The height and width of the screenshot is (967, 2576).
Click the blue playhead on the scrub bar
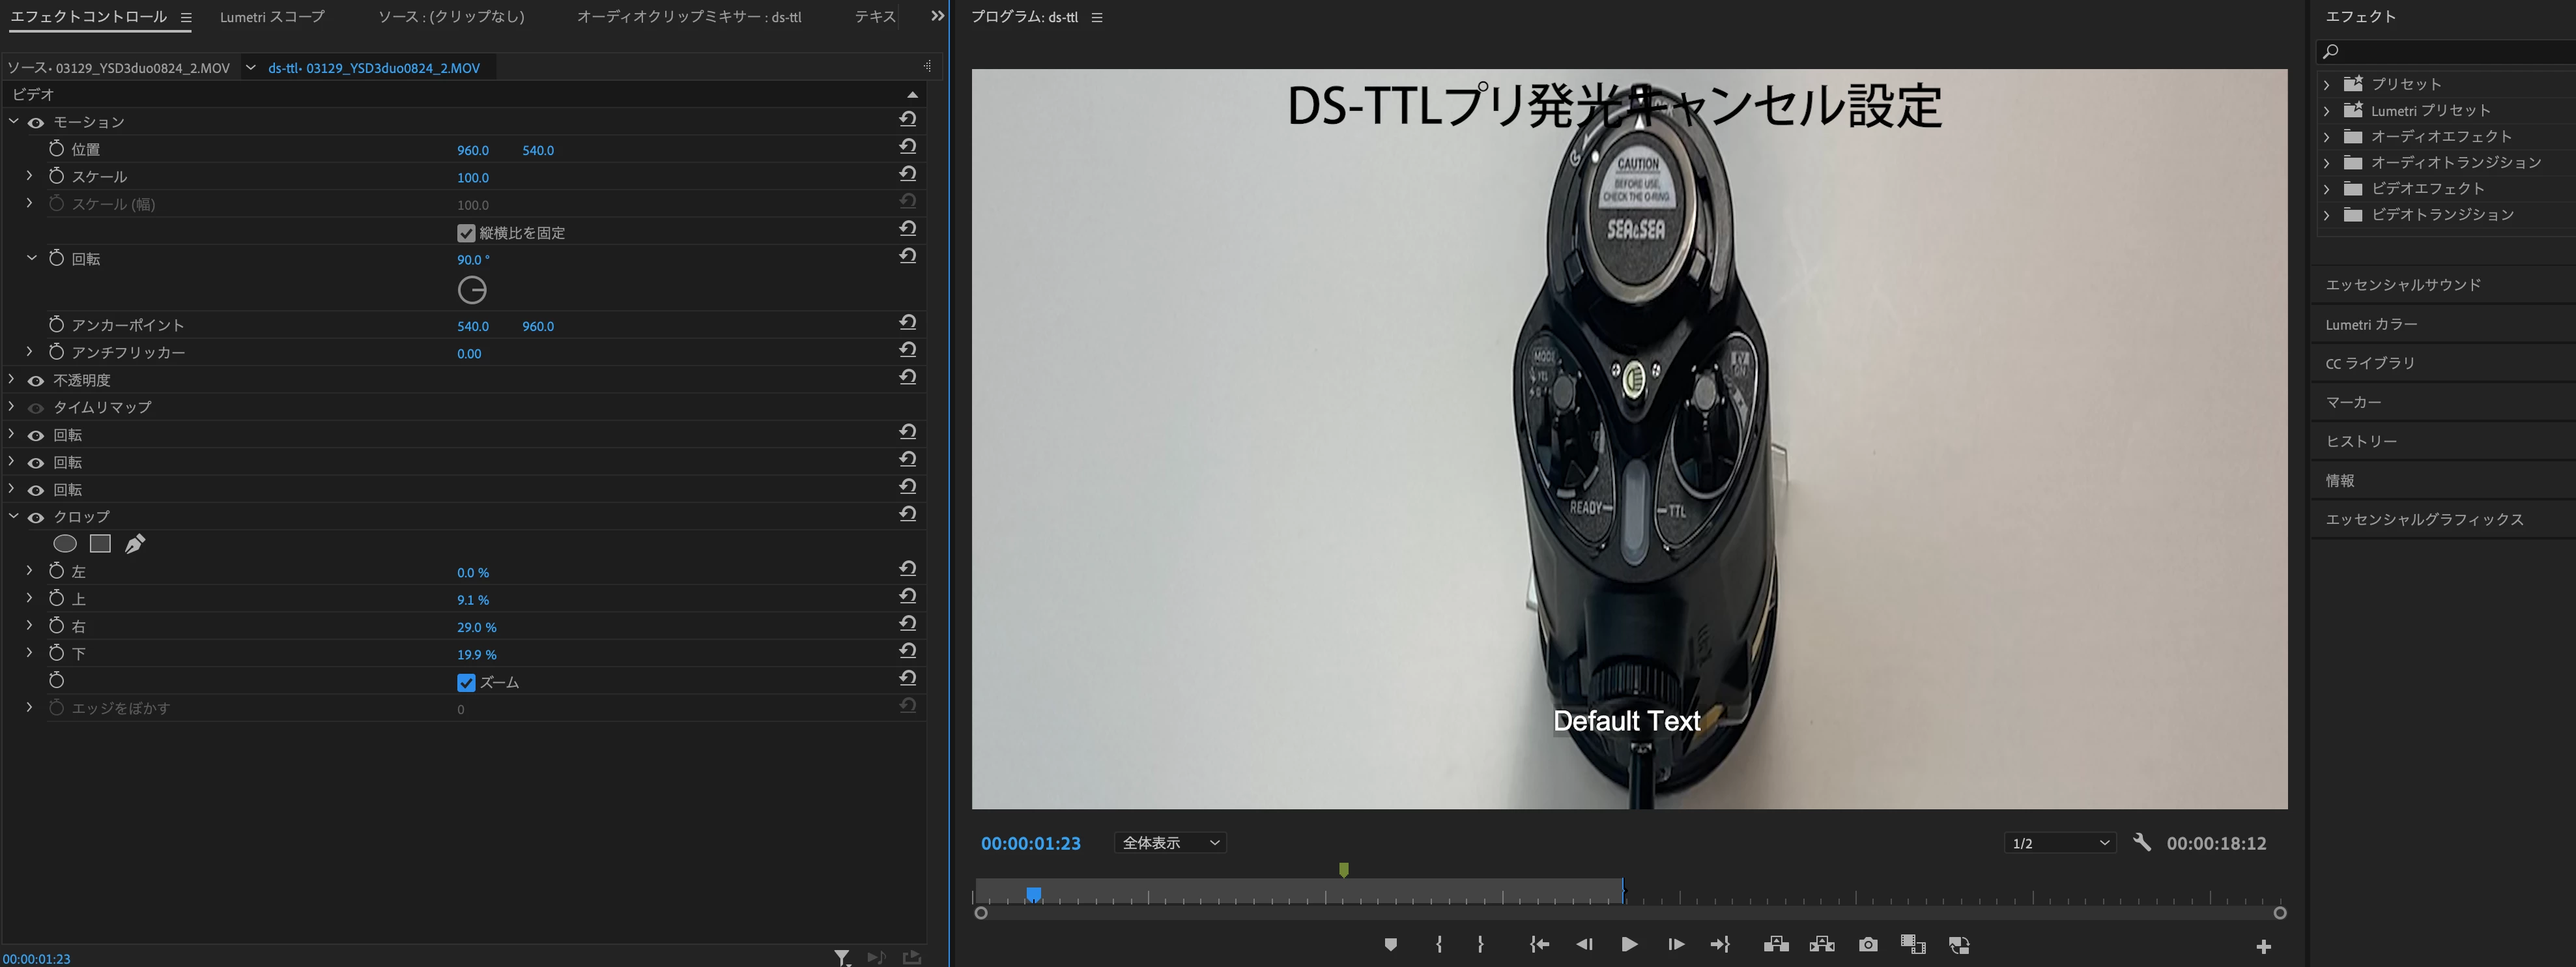1033,893
